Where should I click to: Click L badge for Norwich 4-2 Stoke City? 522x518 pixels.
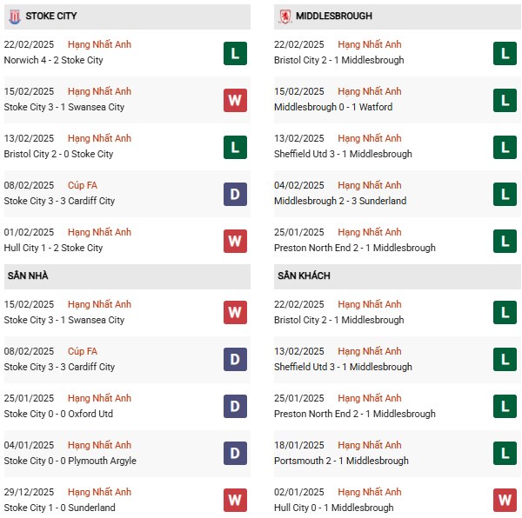click(235, 53)
